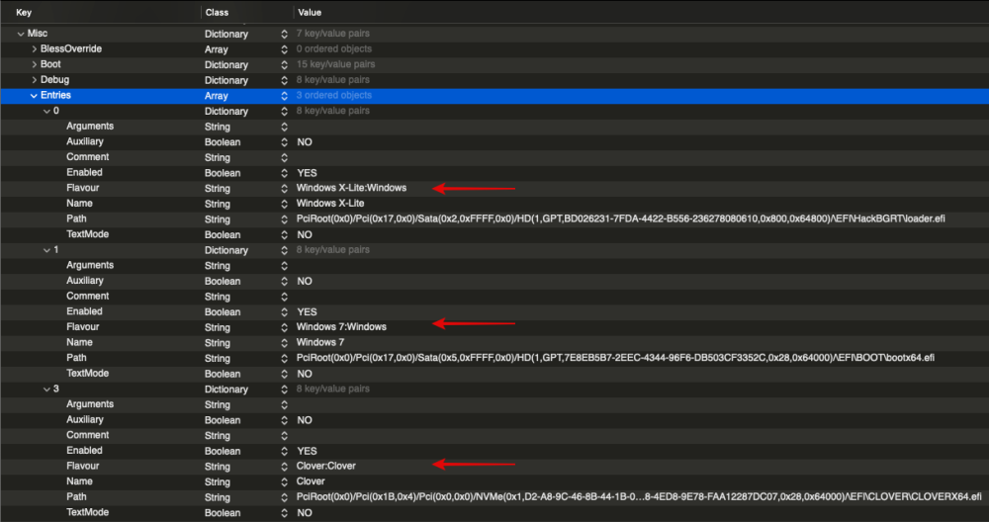989x522 pixels.
Task: Open class stepper on BlessOverride row
Action: 285,49
